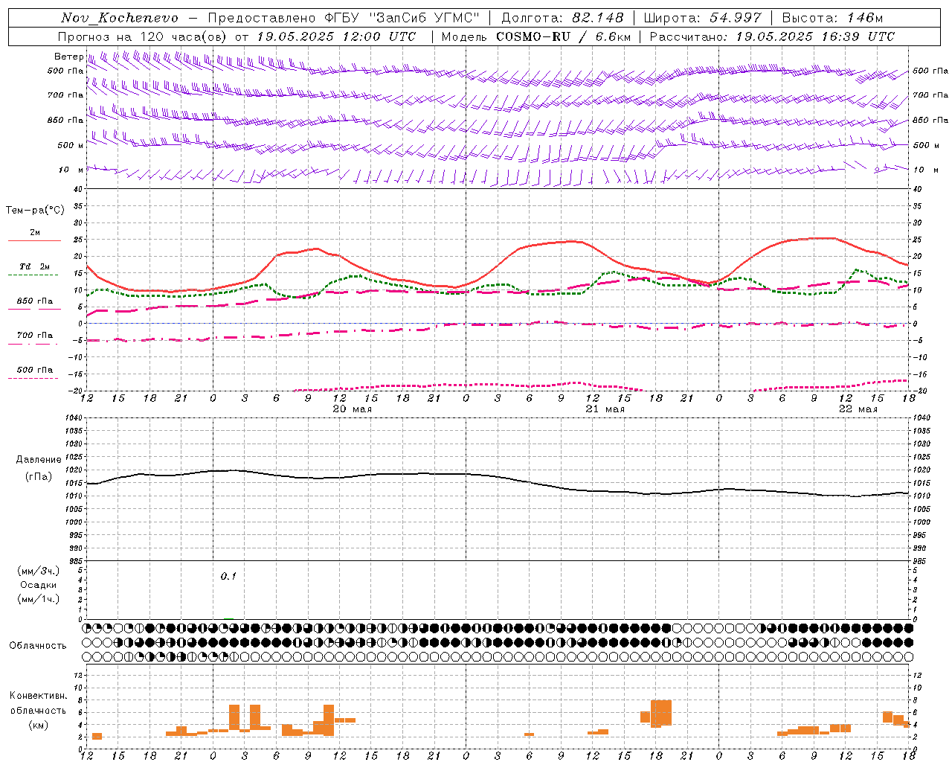Click the "(км)" unit under convective cloudiness
952x762 pixels.
[x=39, y=725]
